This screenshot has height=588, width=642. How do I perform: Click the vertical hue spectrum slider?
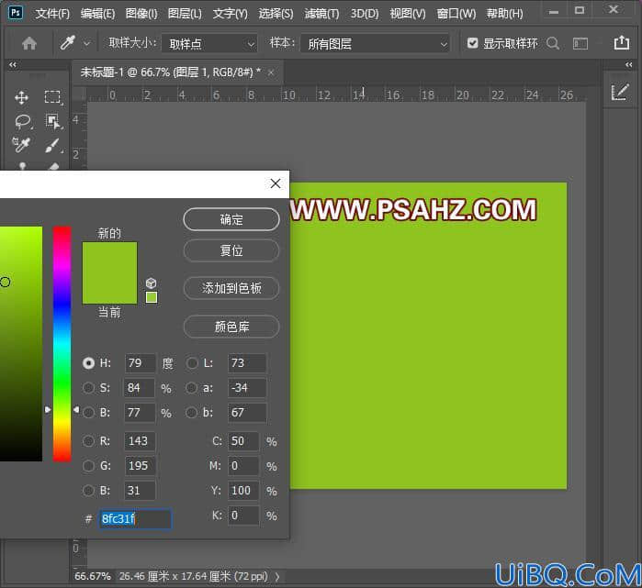[x=62, y=343]
